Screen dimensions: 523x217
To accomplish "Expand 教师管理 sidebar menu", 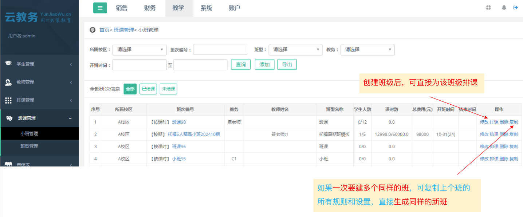I will coord(39,82).
